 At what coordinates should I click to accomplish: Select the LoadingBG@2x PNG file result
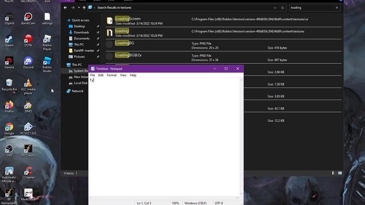pyautogui.click(x=224, y=58)
